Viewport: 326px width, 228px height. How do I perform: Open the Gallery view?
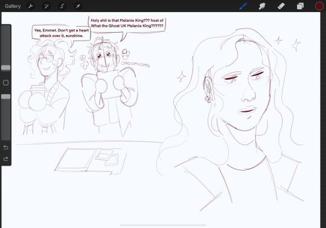[x=13, y=6]
